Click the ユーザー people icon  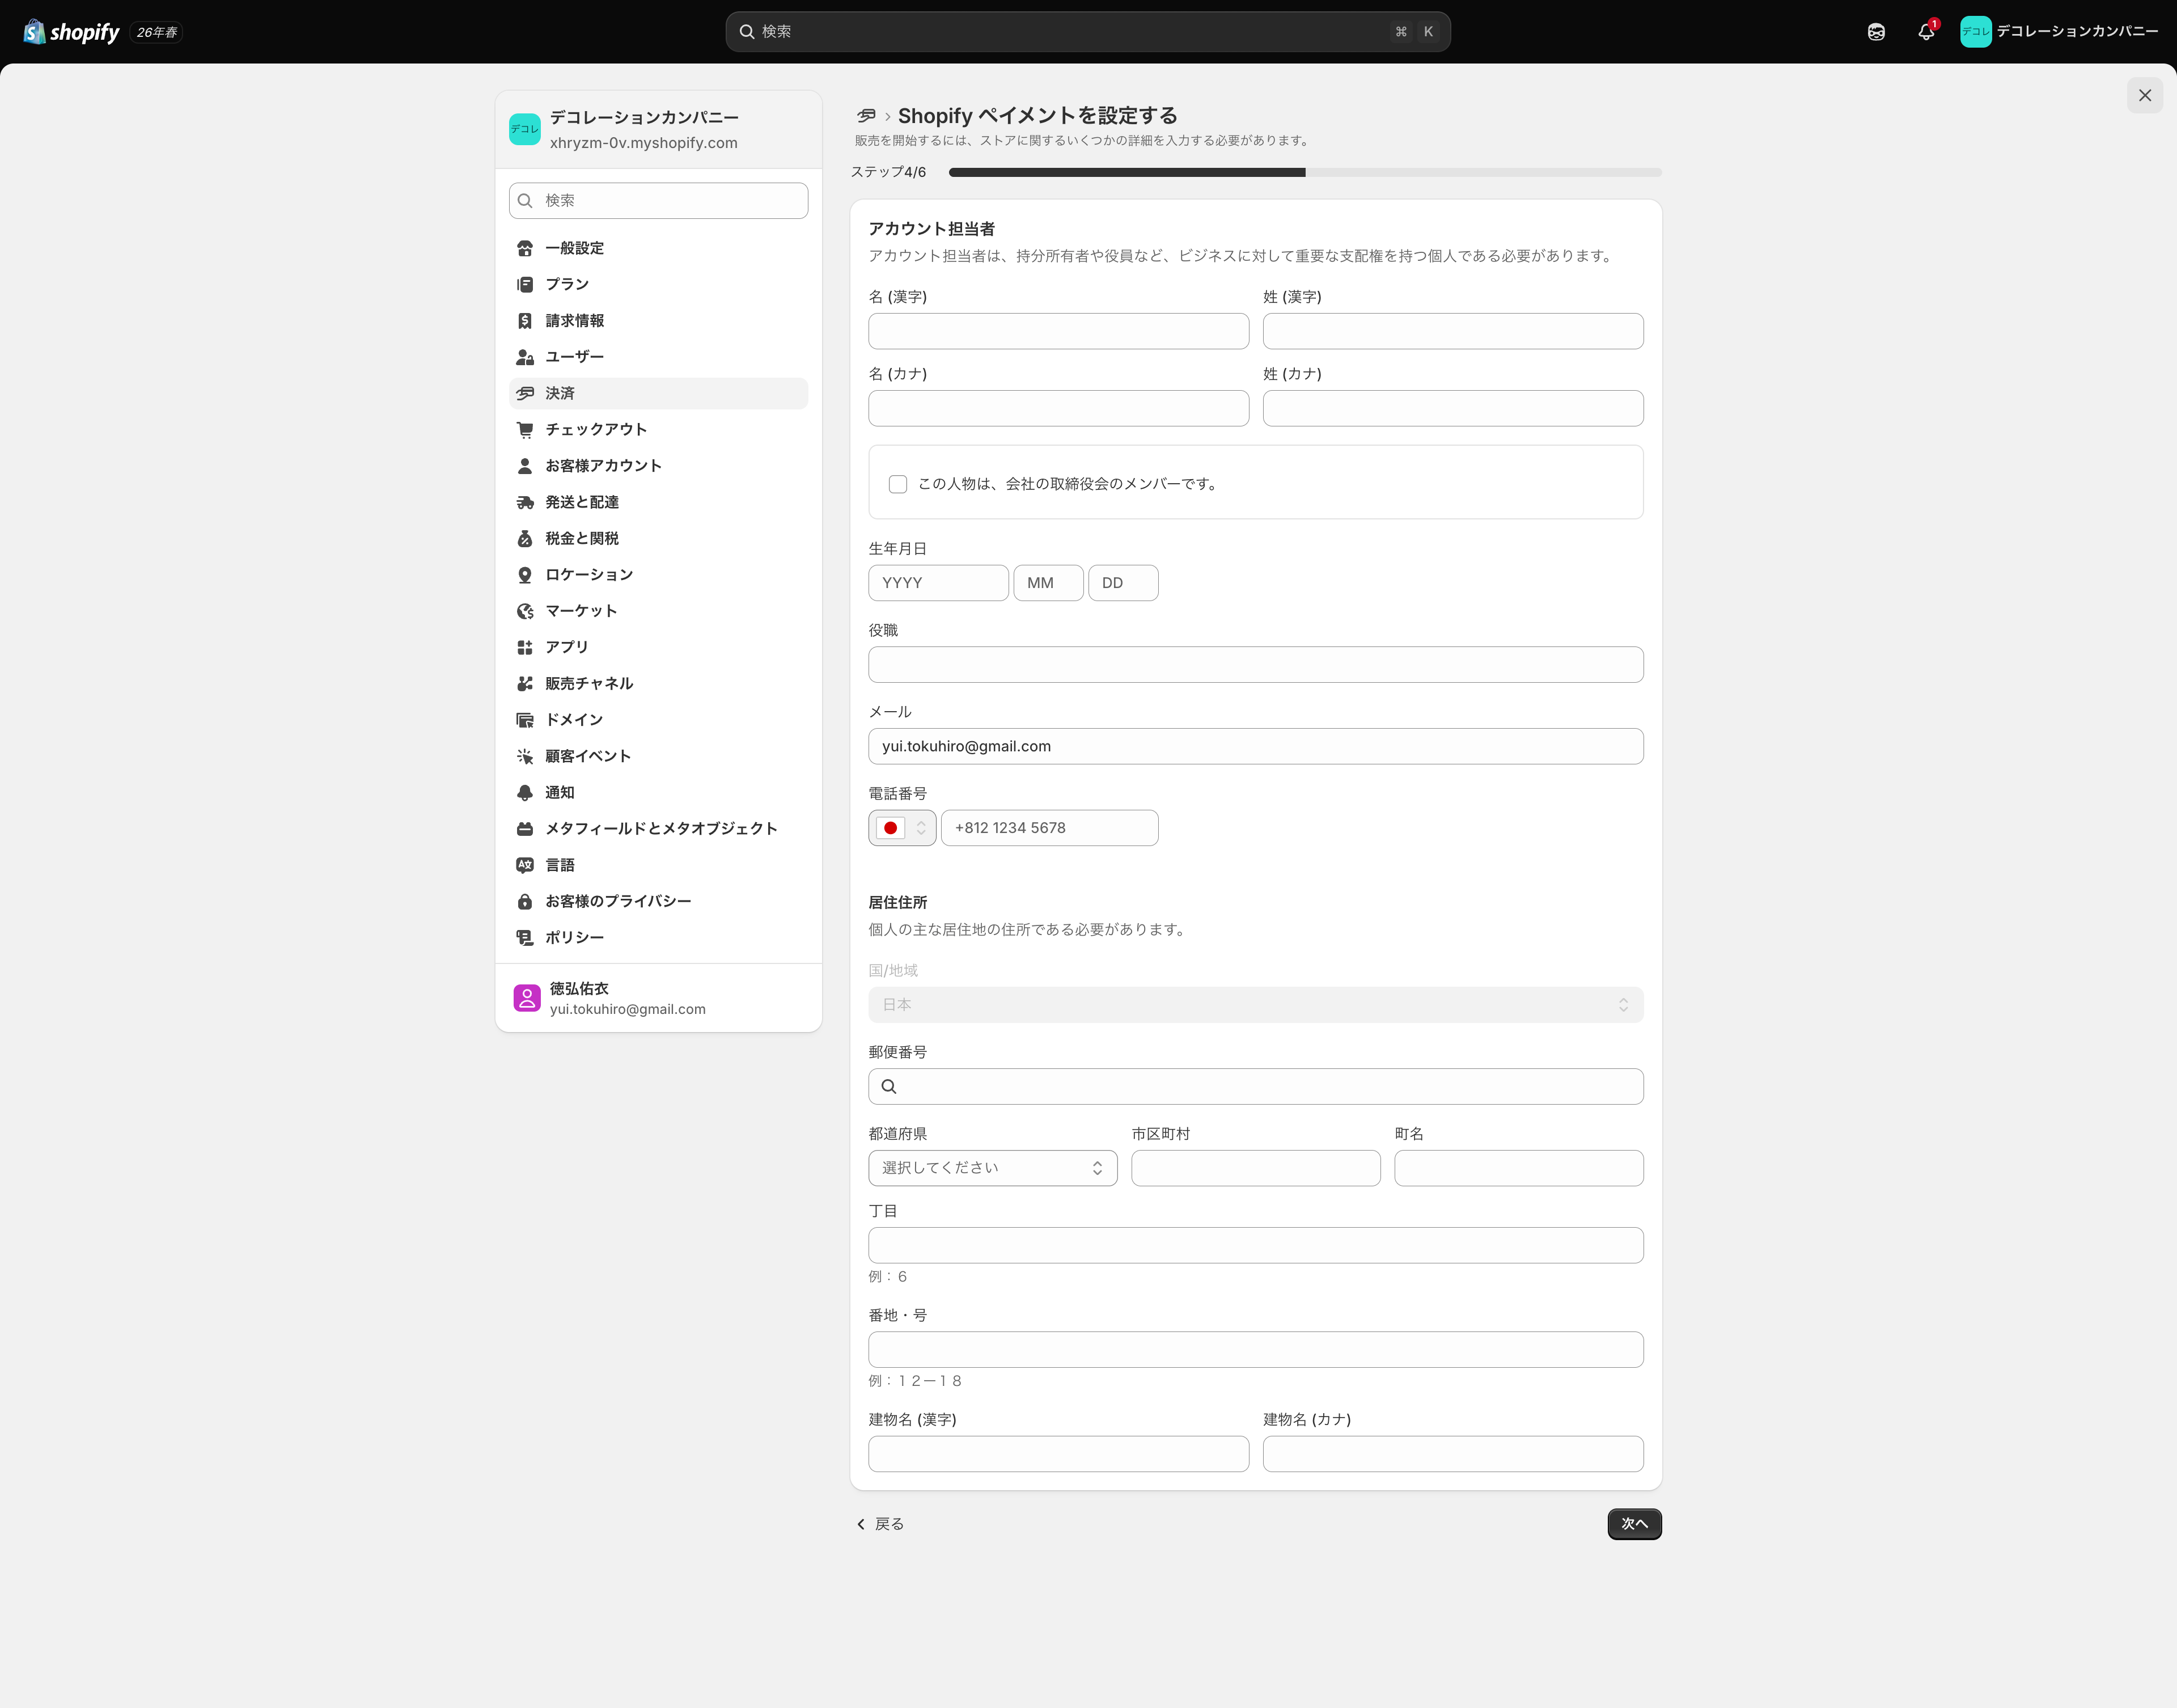(525, 357)
